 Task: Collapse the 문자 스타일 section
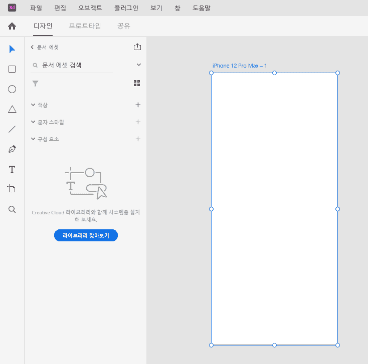(x=33, y=122)
